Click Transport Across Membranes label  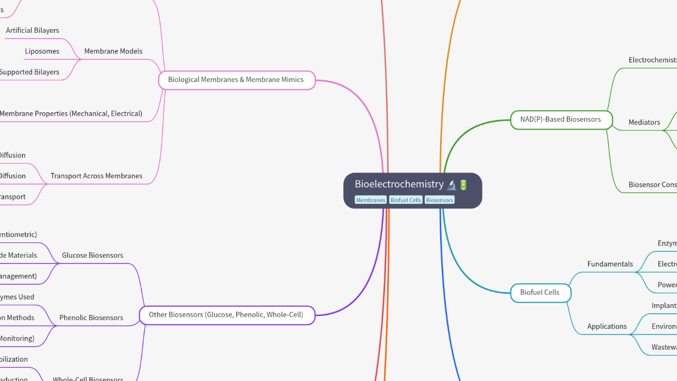pyautogui.click(x=96, y=176)
